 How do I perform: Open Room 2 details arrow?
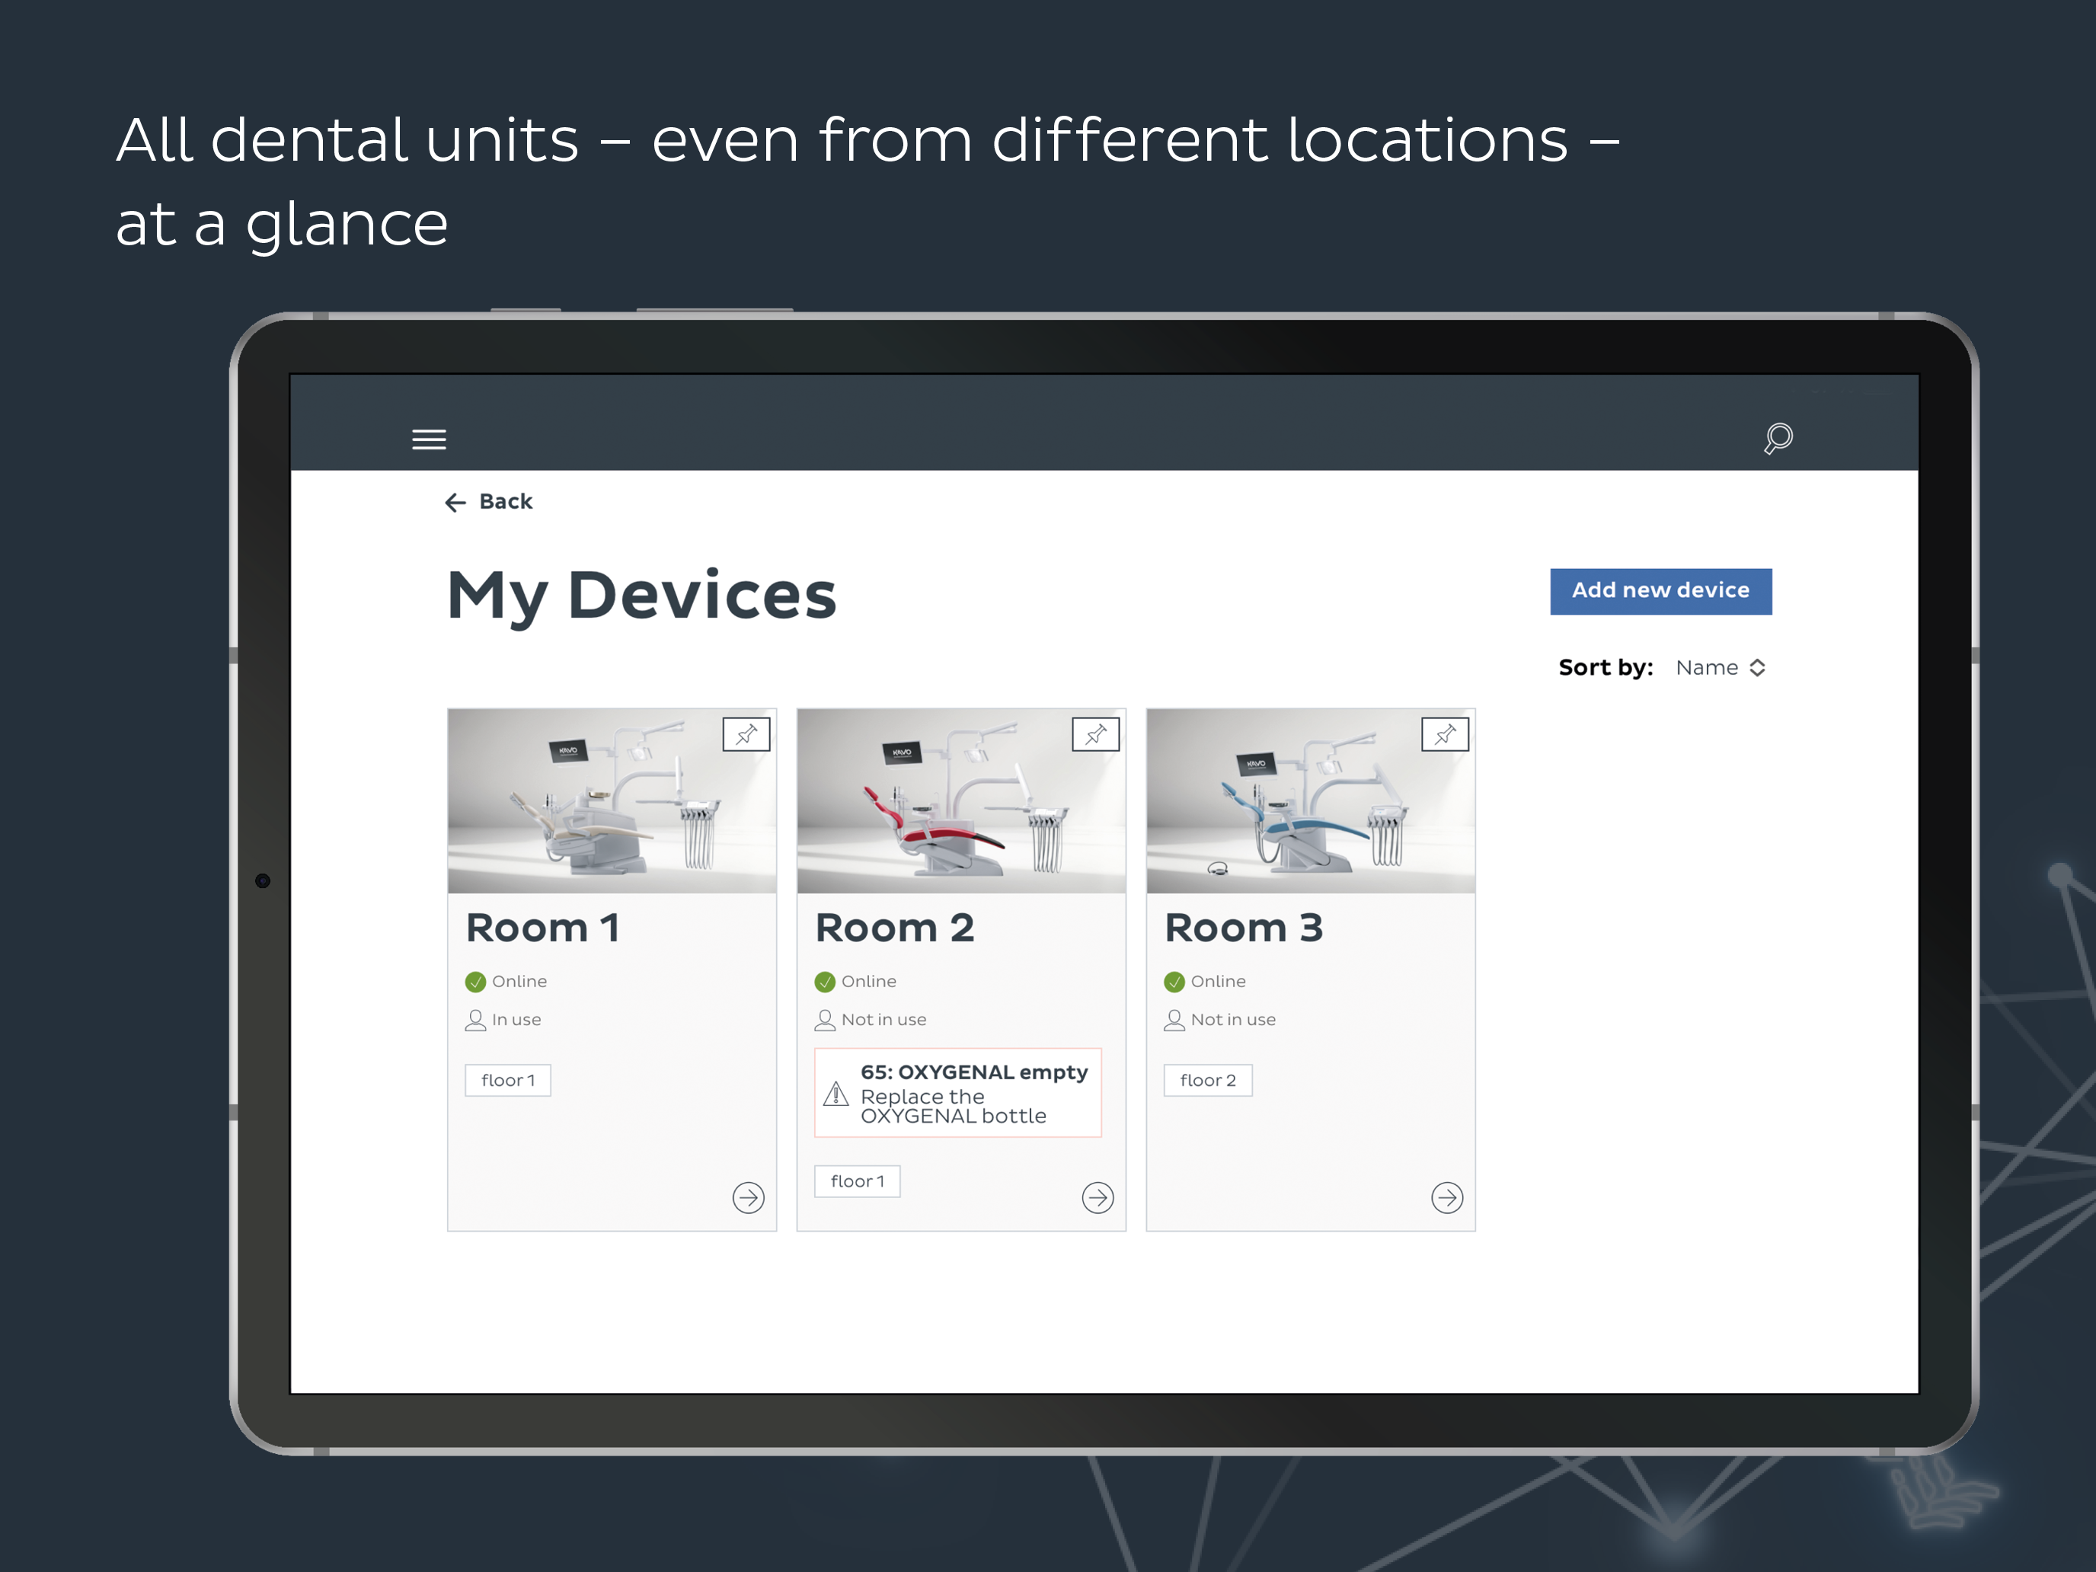click(1098, 1198)
